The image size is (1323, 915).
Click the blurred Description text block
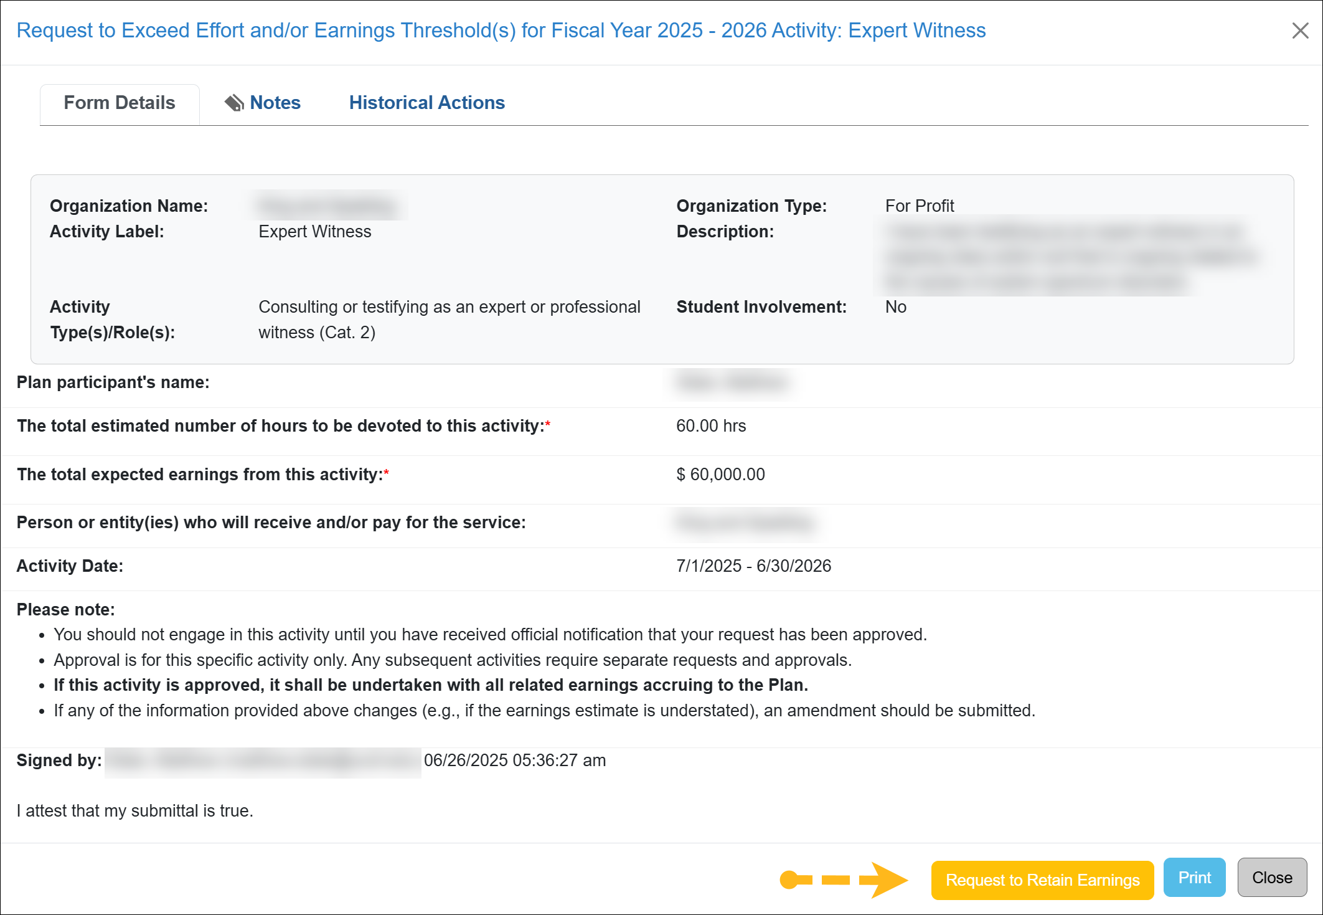tap(1068, 257)
